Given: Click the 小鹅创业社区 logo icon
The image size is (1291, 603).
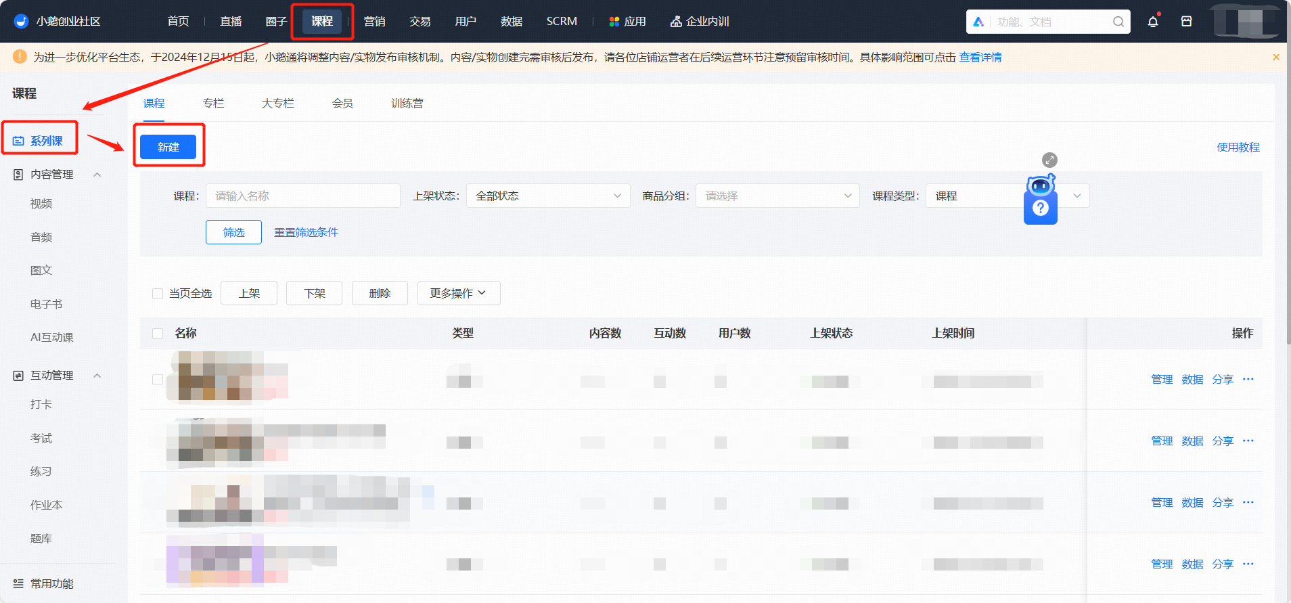Looking at the screenshot, I should point(22,21).
